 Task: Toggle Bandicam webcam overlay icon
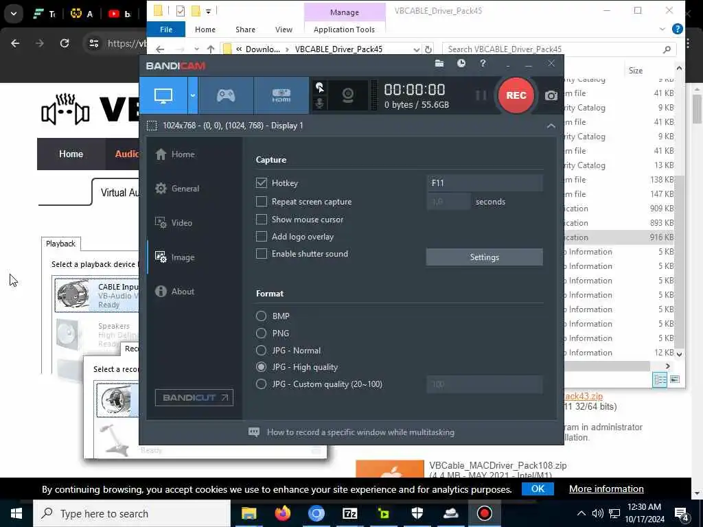point(348,95)
